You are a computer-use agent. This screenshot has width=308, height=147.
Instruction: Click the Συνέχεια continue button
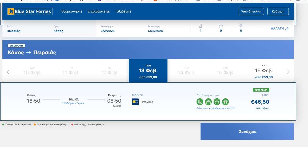[247, 132]
